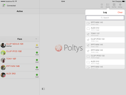
Task: Collapse the Favs section chevron
Action: (x=36, y=39)
